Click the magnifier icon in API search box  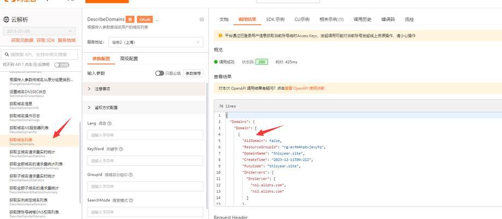pos(7,55)
